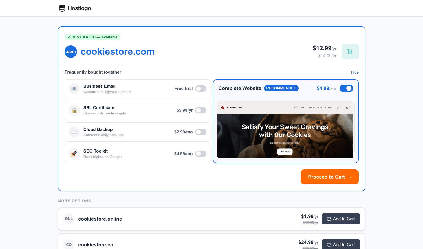This screenshot has width=423, height=249.
Task: Click the cart icon in website preview
Action: pyautogui.click(x=347, y=107)
